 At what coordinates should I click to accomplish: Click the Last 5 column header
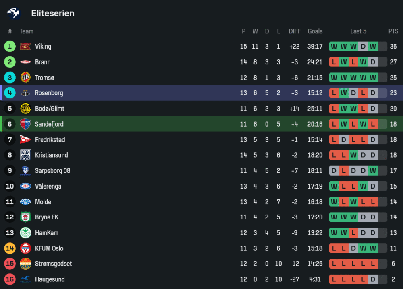point(358,31)
